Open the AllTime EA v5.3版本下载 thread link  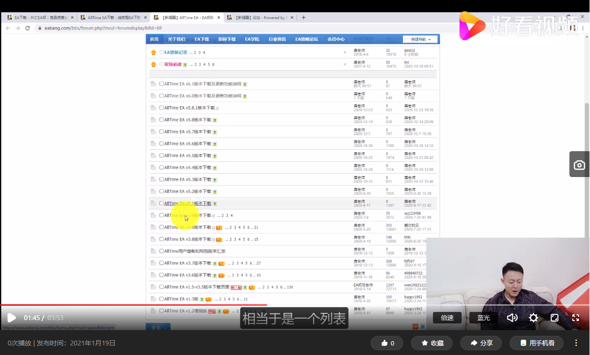(188, 179)
